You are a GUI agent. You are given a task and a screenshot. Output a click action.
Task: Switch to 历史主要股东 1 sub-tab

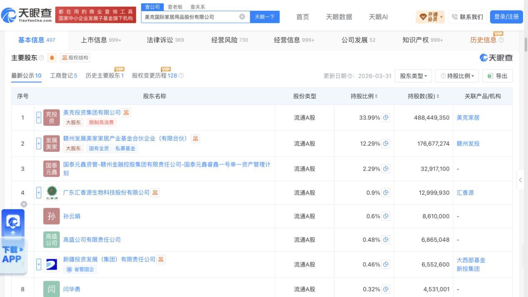pos(105,76)
